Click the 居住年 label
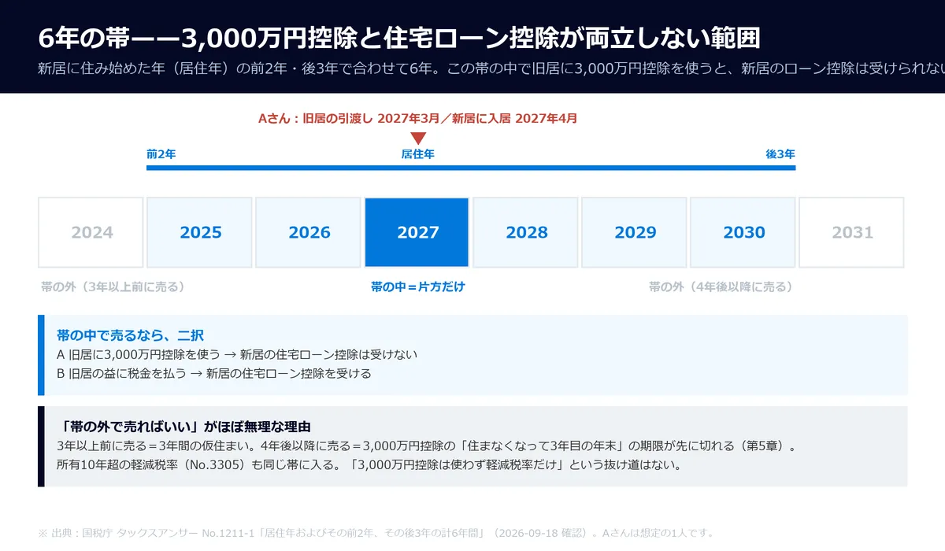 (418, 154)
